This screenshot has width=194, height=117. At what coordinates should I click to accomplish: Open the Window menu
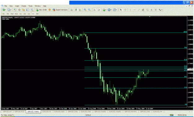pos(38,6)
